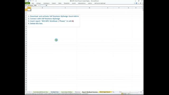The height and width of the screenshot is (95, 169).
Task: Open the Daten ribbon tab
Action: tap(60, 3)
